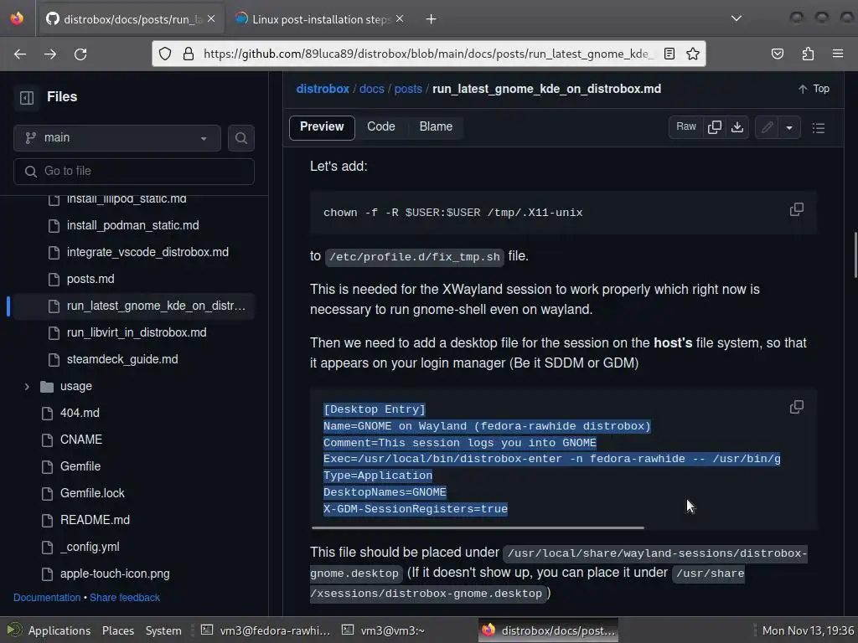Switch to the Code tab
Viewport: 858px width, 643px height.
tap(381, 127)
